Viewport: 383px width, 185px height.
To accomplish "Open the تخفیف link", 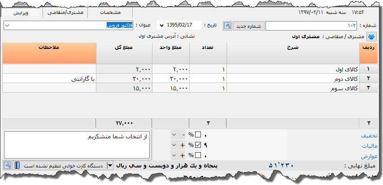I will [369, 136].
